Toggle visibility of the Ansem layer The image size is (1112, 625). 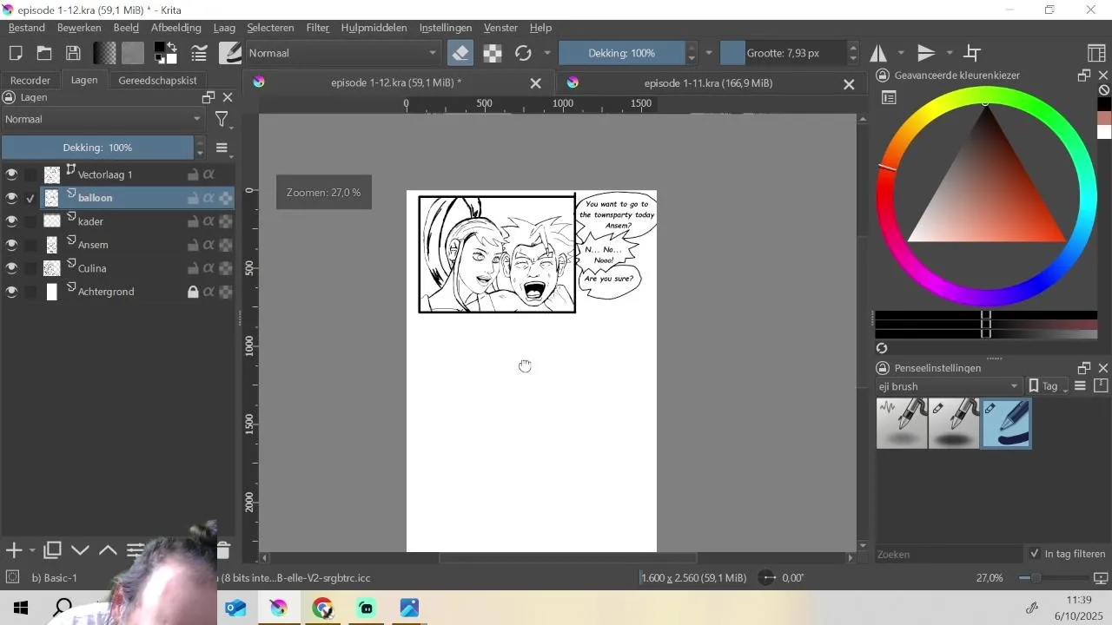11,245
